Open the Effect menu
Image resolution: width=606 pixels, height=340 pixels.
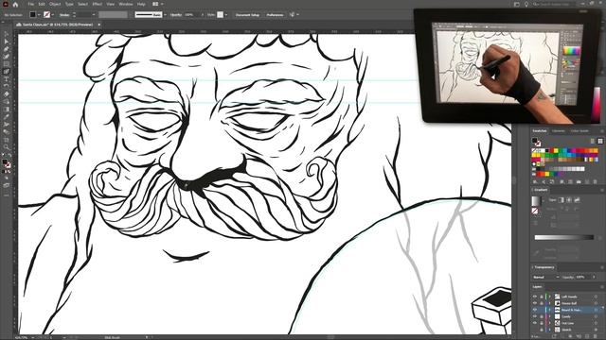(x=97, y=4)
